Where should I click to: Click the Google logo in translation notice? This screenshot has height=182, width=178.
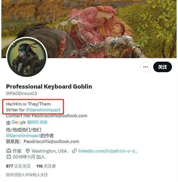click(19, 122)
